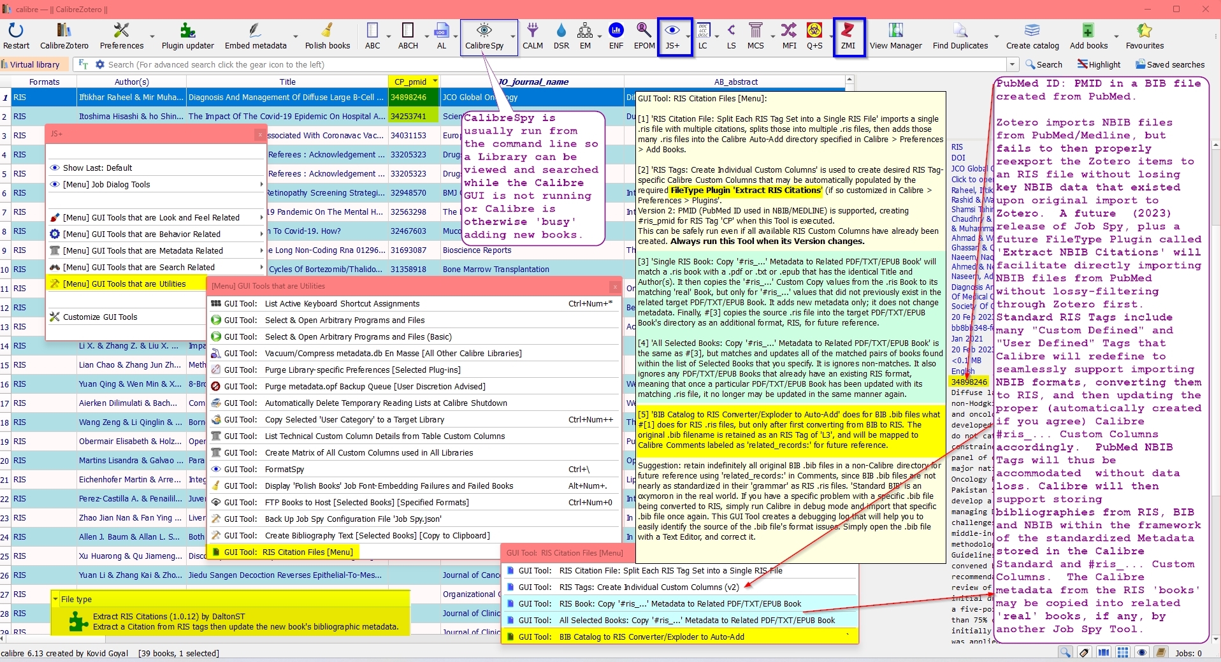Viewport: 1221px width, 662px height.
Task: Open [Menu] Job Dialog Tools submenu
Action: click(157, 185)
